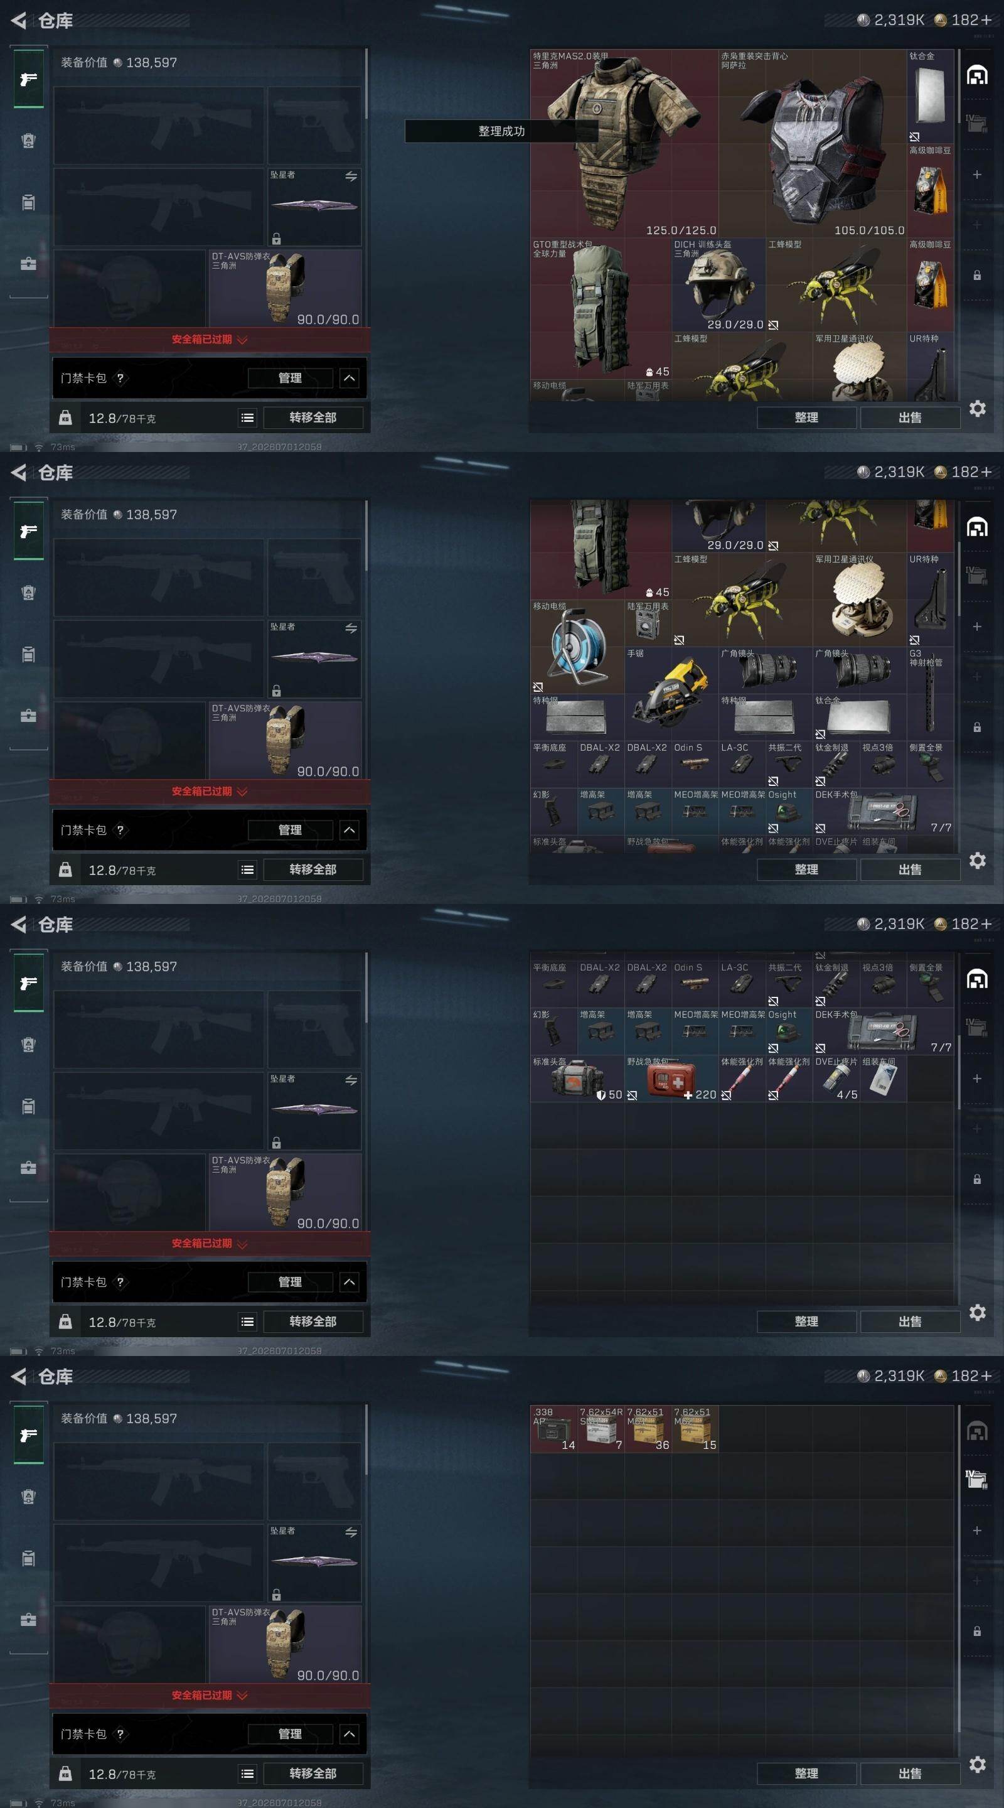Select the 特里克MAS2.0装甲 armor item
The image size is (1004, 1808).
pyautogui.click(x=624, y=143)
